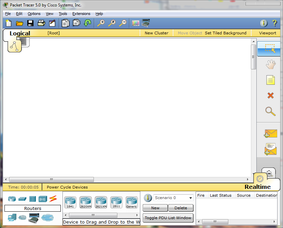Open the Options menu
This screenshot has width=283, height=228.
(34, 14)
